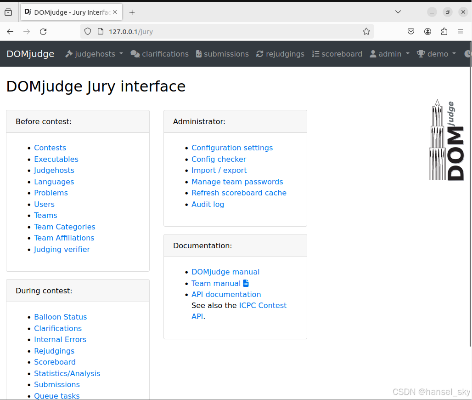Open the Queue tasks link
The image size is (472, 400).
pos(57,396)
